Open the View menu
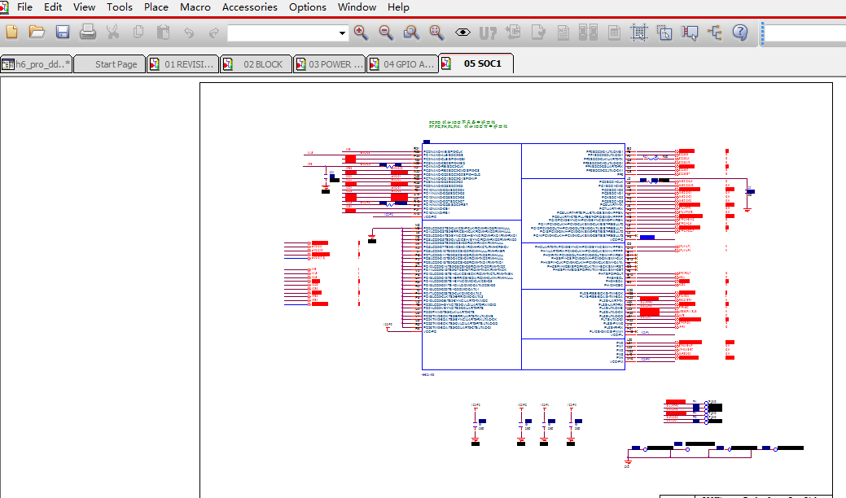Viewport: 846px width, 498px height. (84, 7)
